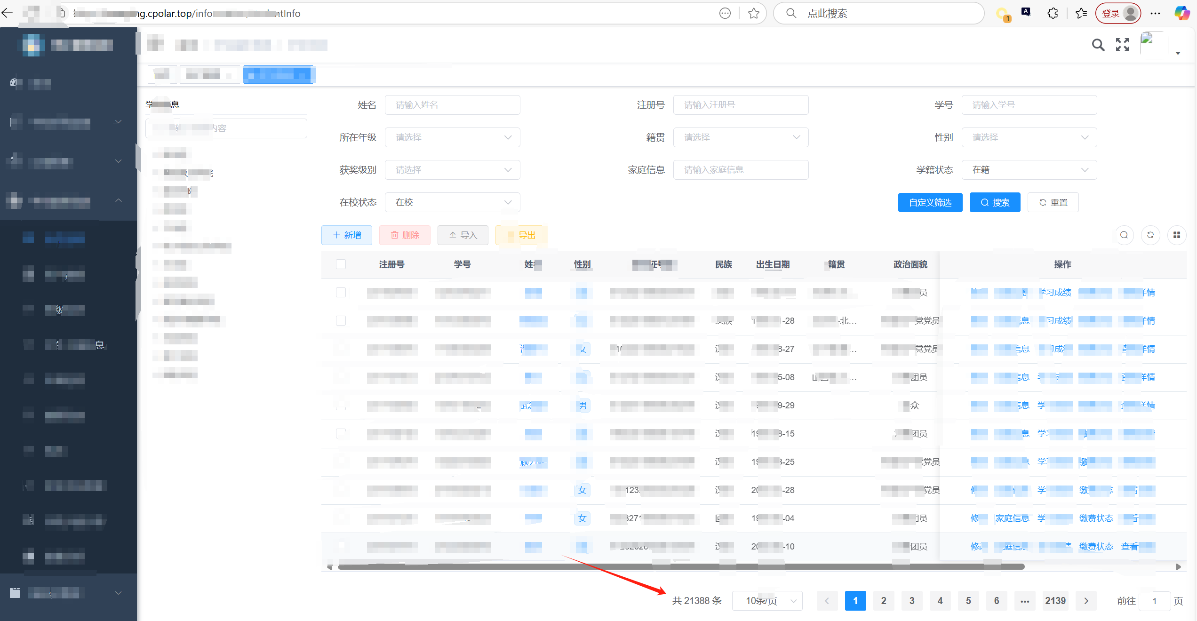Jump to last page 2139
This screenshot has width=1197, height=621.
[1055, 601]
